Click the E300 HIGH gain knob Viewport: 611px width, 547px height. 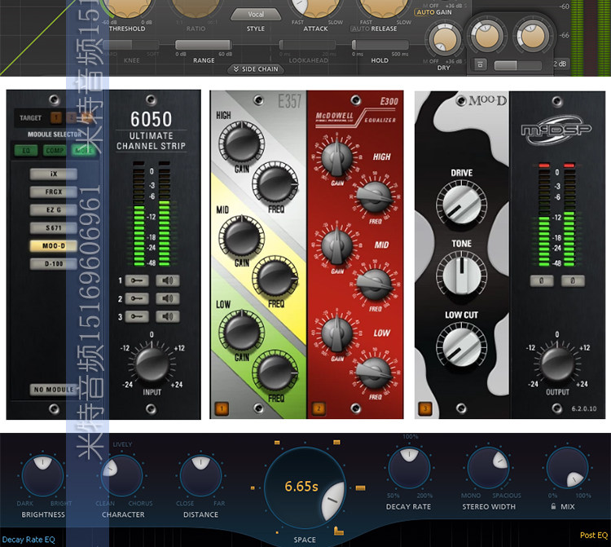(x=336, y=158)
